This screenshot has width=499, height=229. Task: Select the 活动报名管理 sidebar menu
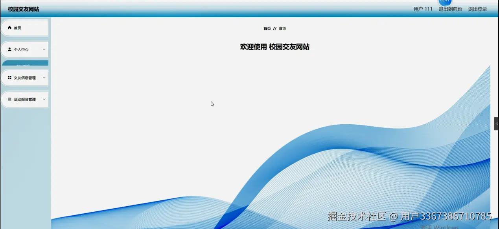click(x=24, y=99)
